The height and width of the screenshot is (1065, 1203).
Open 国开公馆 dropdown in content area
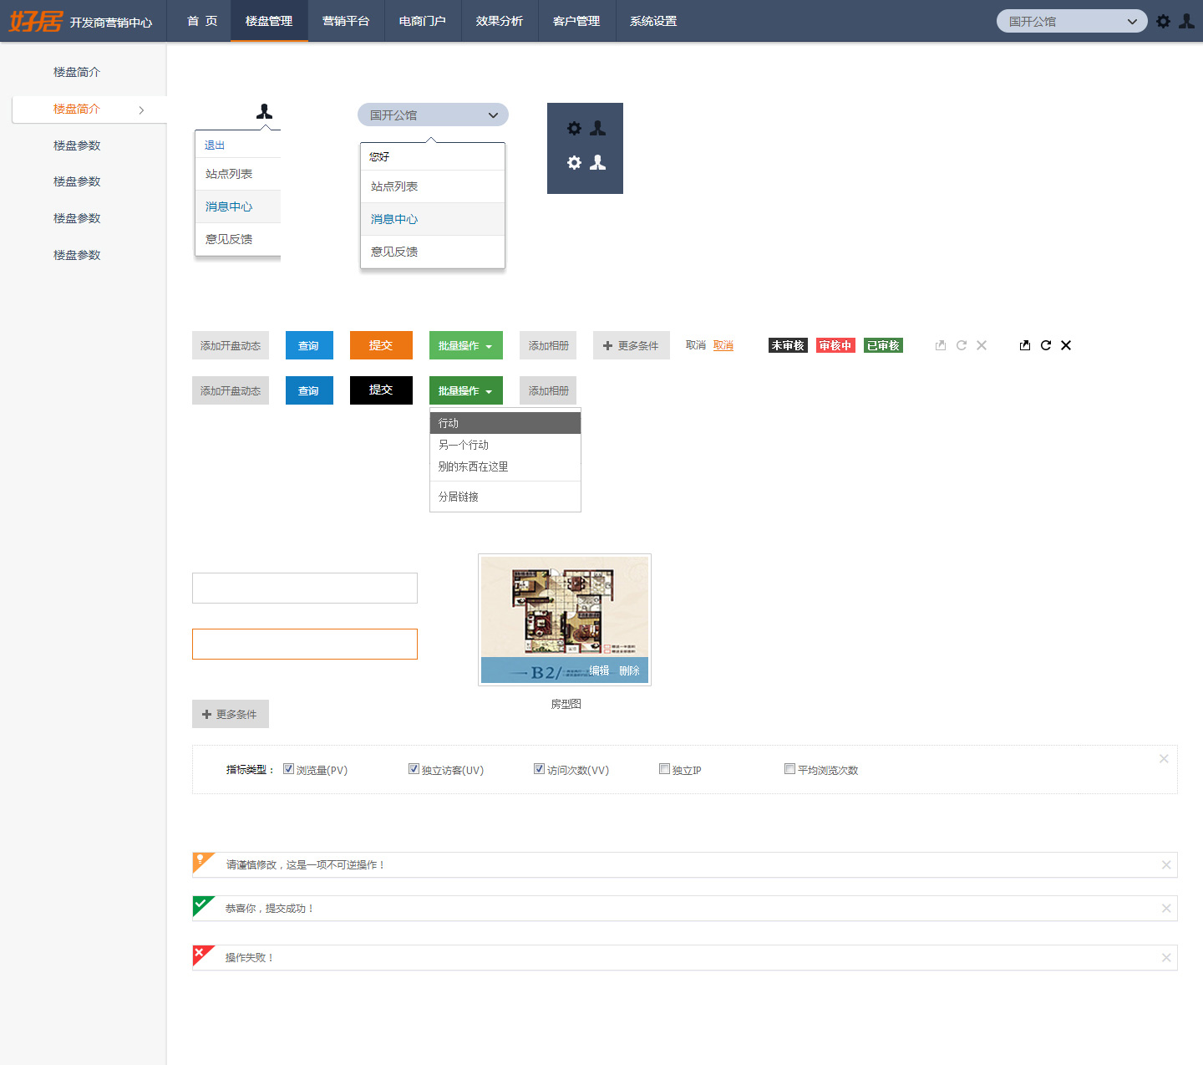[x=433, y=115]
